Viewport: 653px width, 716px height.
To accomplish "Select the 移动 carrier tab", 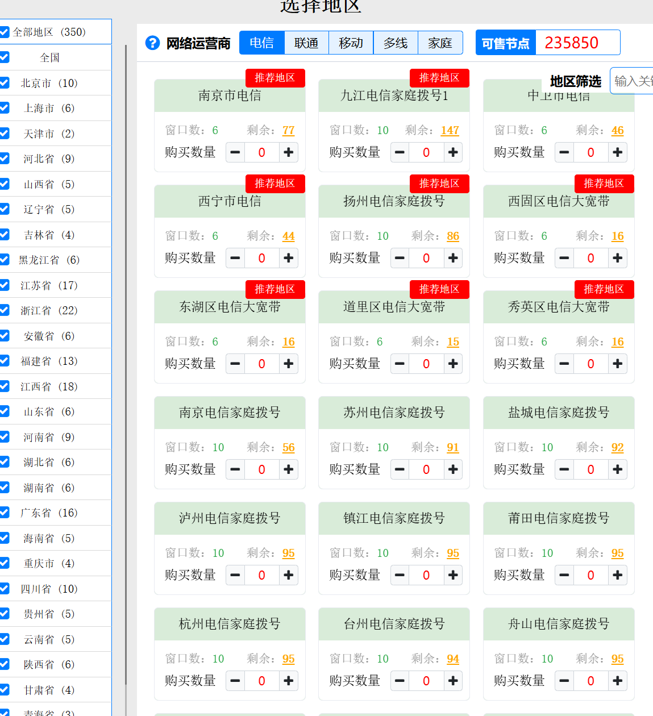I will tap(351, 43).
